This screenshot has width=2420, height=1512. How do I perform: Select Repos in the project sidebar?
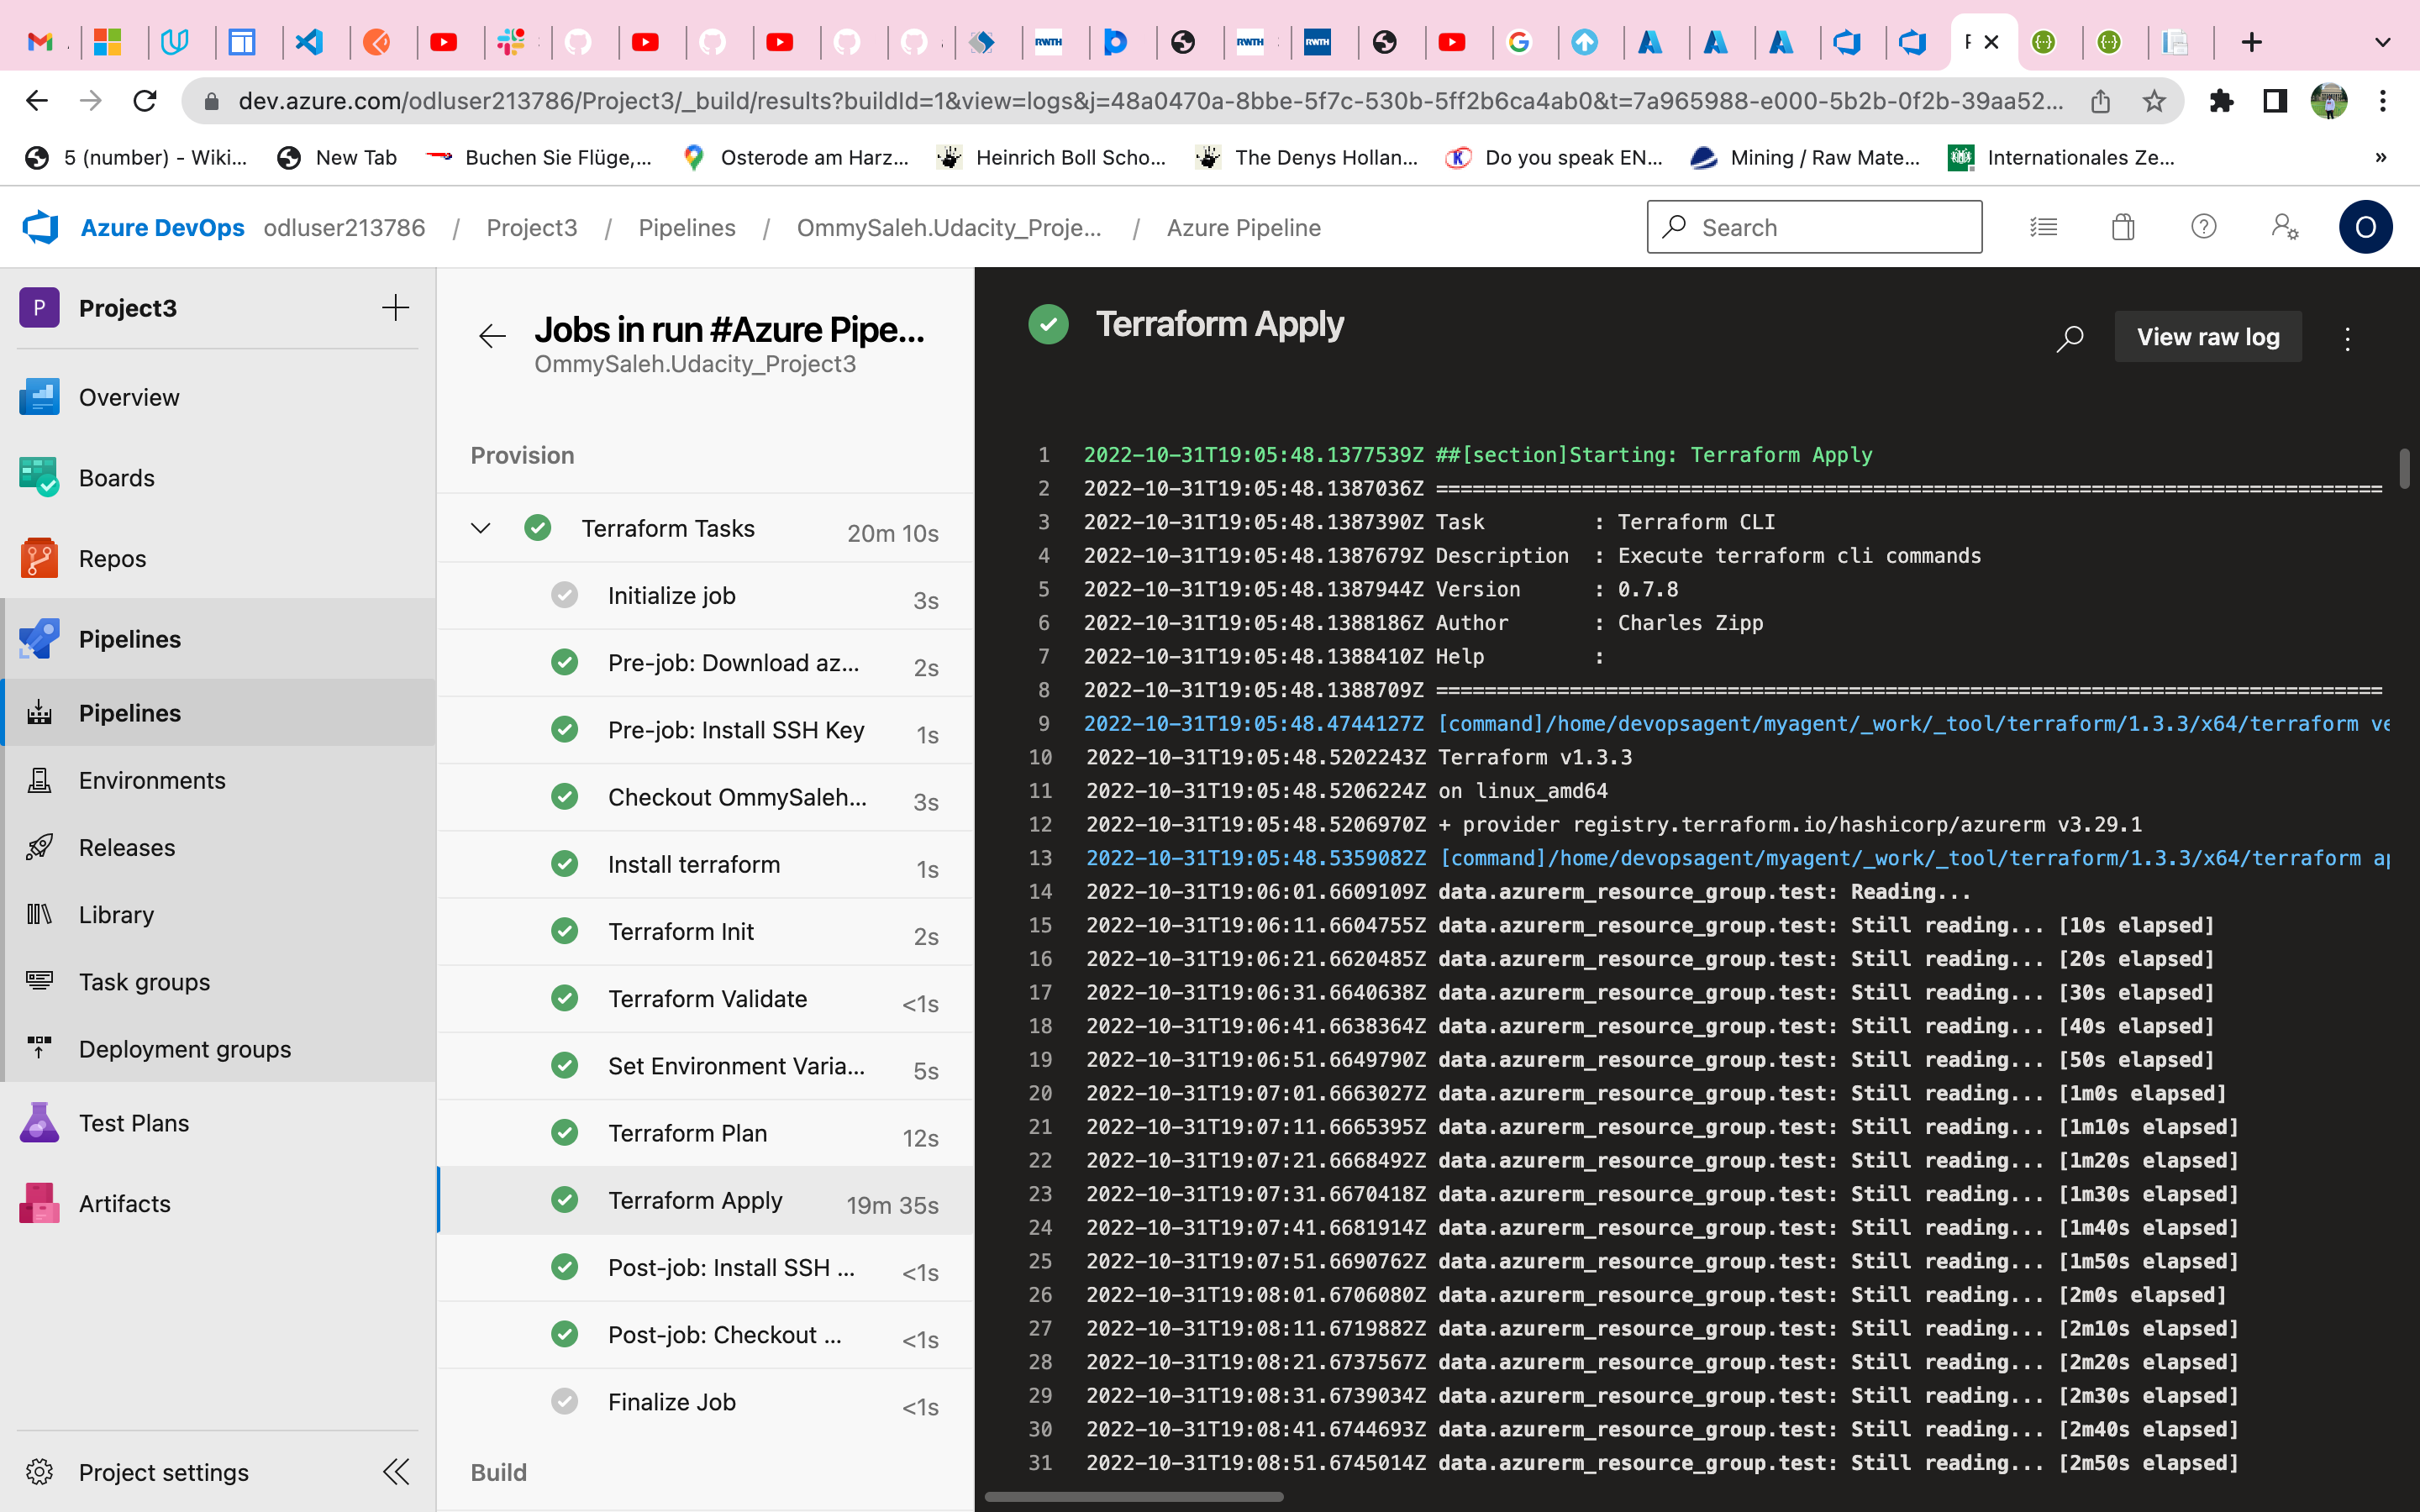(111, 558)
